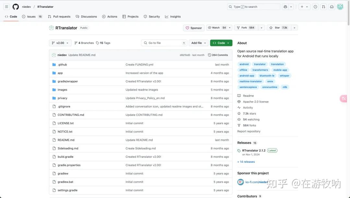Open the green Code dropdown button
Viewport: 350px width, 198px height.
[221, 43]
